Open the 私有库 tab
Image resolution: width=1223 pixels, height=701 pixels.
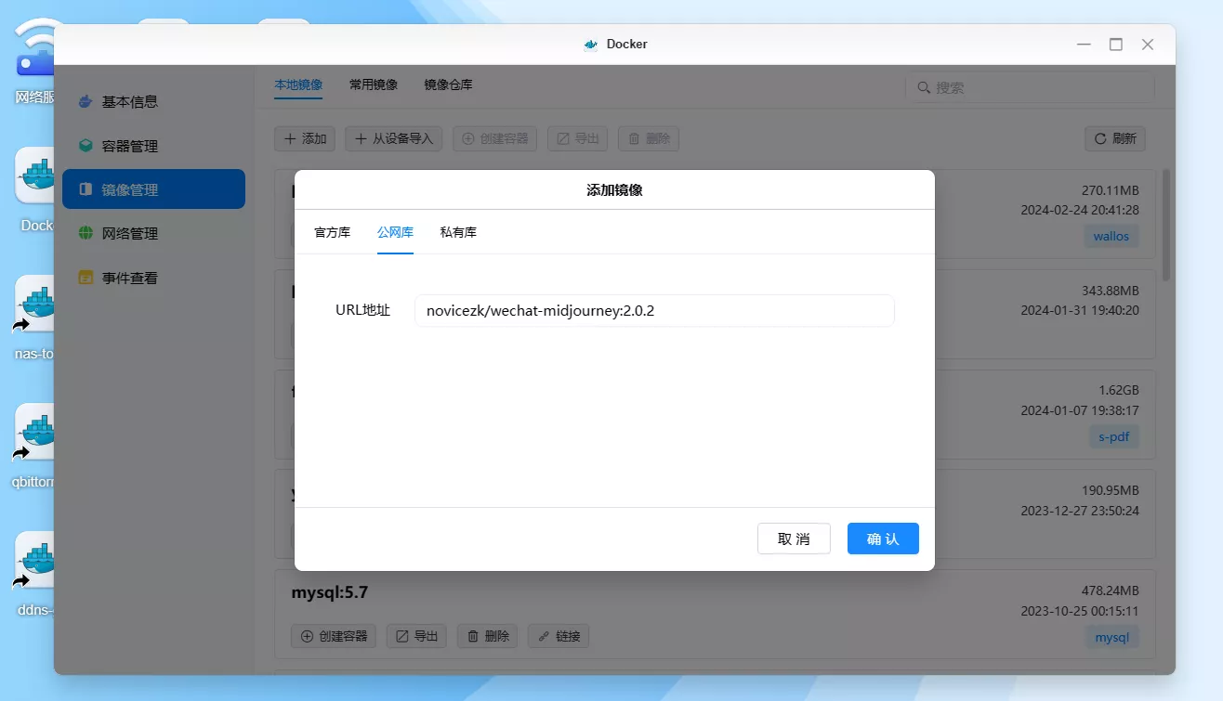tap(458, 232)
